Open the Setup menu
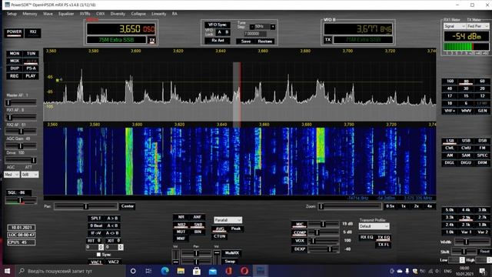The height and width of the screenshot is (277, 492). point(12,14)
